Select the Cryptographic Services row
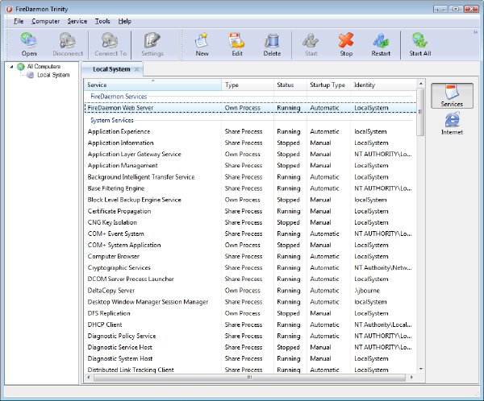This screenshot has height=401, width=484. pyautogui.click(x=250, y=268)
